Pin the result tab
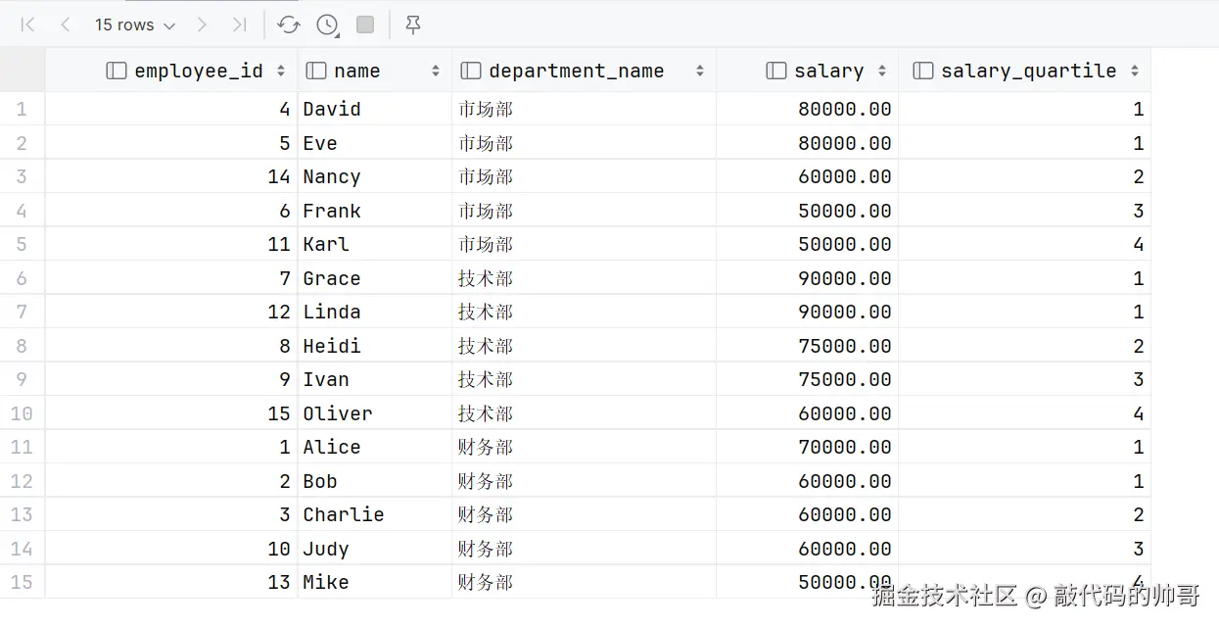 [x=413, y=25]
